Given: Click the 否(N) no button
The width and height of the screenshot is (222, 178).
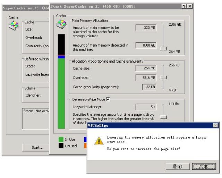Looking at the screenshot, I should tap(204, 167).
